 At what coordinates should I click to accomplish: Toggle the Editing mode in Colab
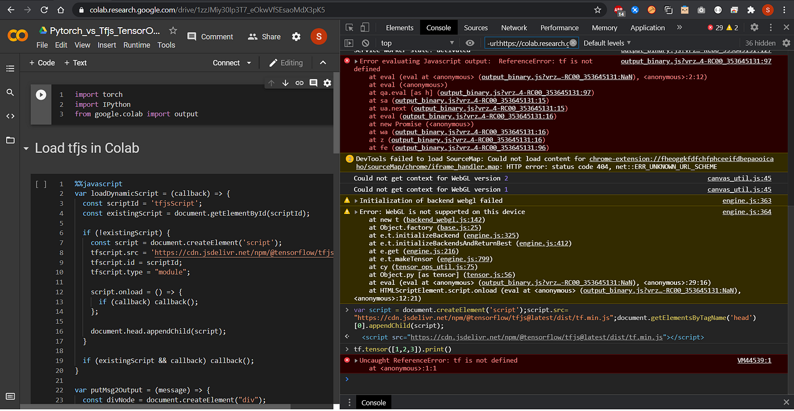click(x=286, y=63)
